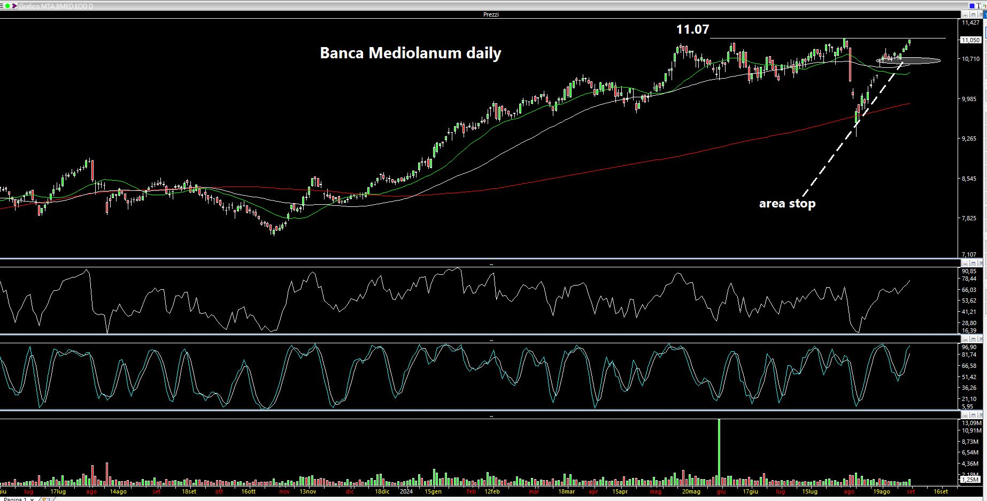Open the hamburger menu in chart title bar
Image resolution: width=987 pixels, height=501 pixels.
click(3, 6)
